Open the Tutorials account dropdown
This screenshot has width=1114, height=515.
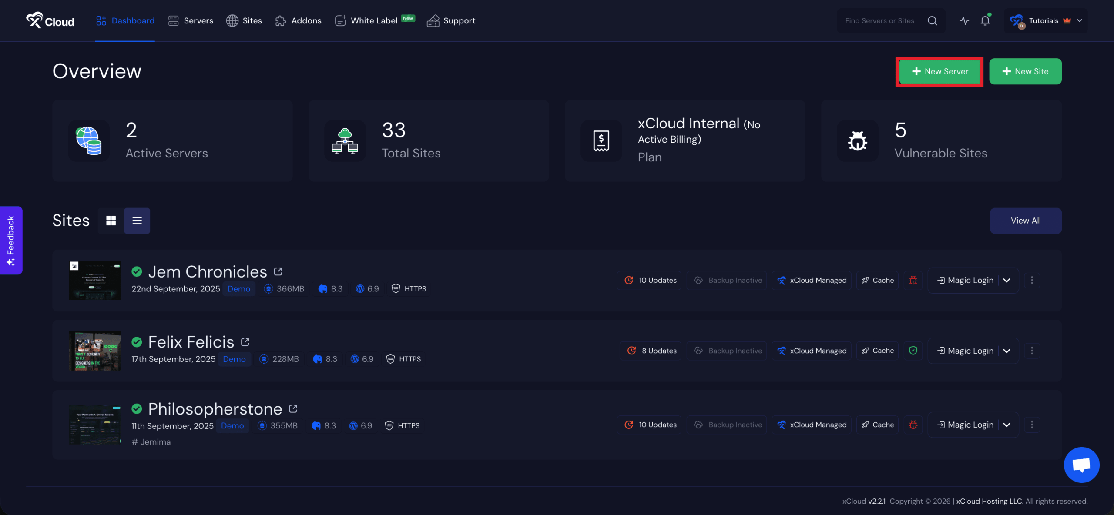[1080, 20]
